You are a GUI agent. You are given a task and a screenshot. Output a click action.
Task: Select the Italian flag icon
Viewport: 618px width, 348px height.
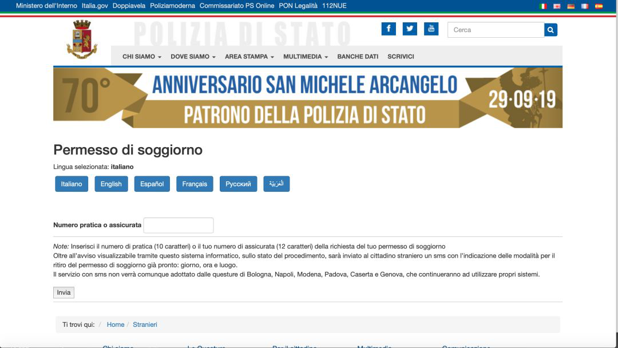pos(543,6)
